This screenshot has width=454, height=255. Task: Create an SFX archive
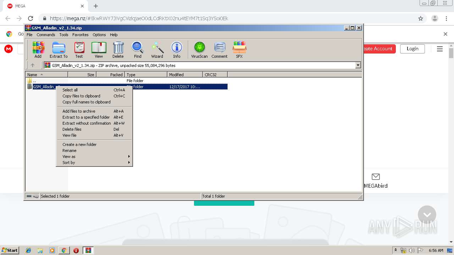pyautogui.click(x=239, y=50)
